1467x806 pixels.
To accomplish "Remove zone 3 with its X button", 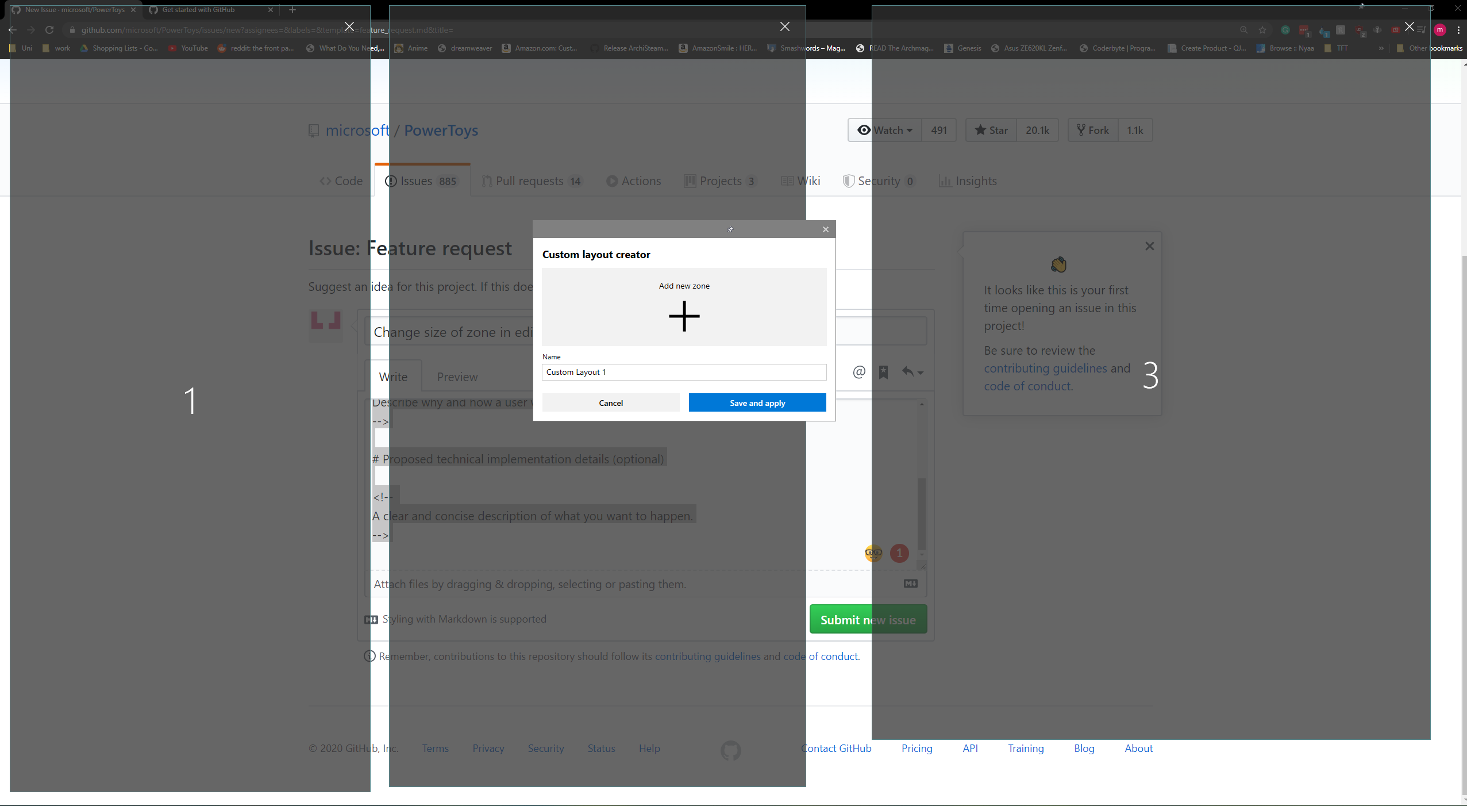I will [x=1409, y=26].
